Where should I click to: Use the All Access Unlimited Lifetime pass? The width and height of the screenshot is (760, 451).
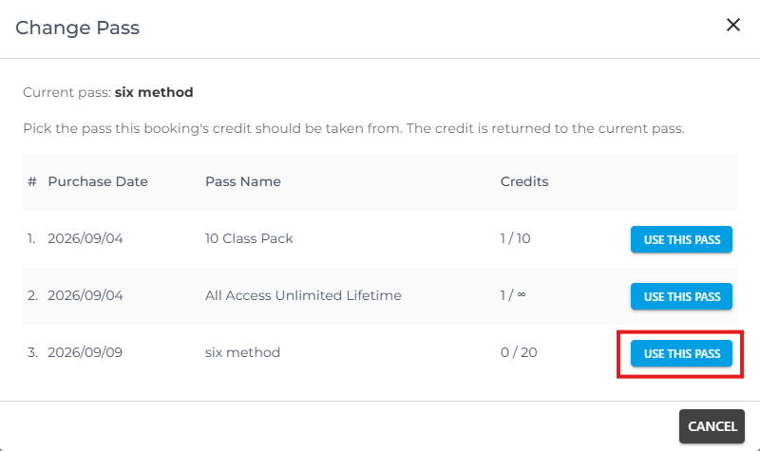pyautogui.click(x=681, y=296)
